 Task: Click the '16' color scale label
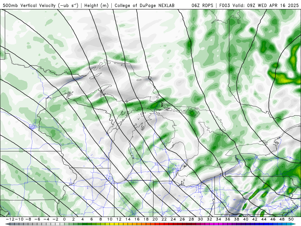[x=137, y=219]
